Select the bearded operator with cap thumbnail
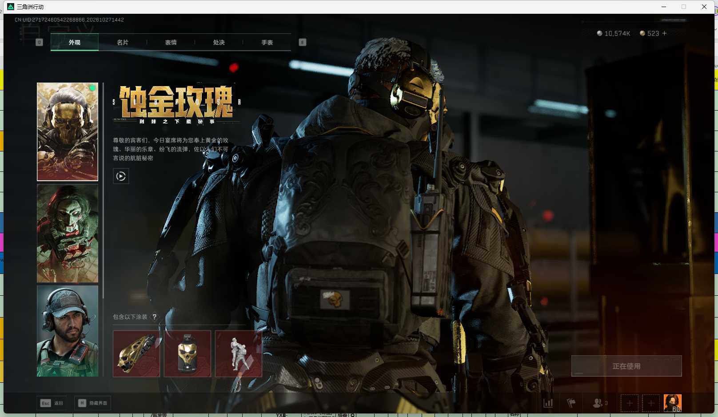The width and height of the screenshot is (718, 417). (x=68, y=331)
